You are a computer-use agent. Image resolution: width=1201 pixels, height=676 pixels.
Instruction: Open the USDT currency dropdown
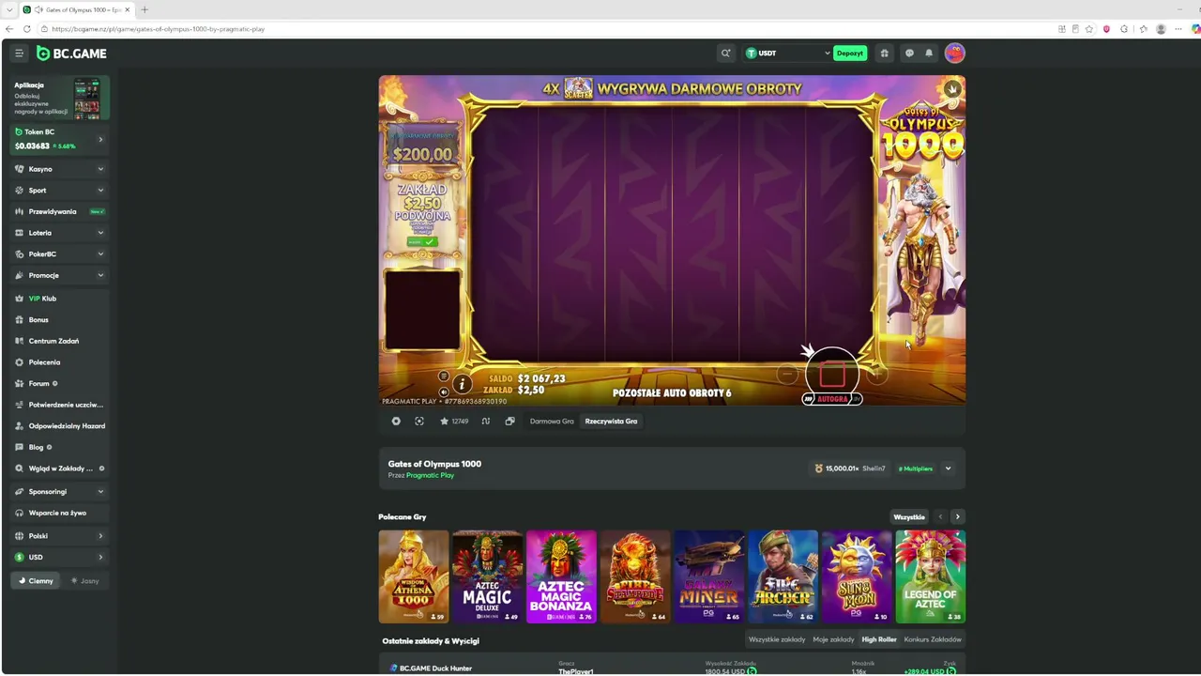(787, 54)
